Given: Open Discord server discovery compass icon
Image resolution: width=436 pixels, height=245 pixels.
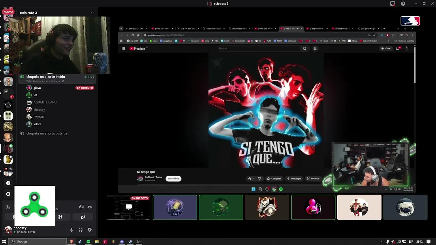Looking at the screenshot, I should 8,194.
